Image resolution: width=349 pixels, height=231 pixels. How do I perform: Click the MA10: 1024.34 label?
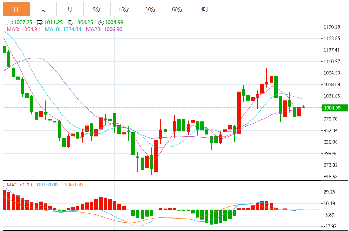pos(63,29)
